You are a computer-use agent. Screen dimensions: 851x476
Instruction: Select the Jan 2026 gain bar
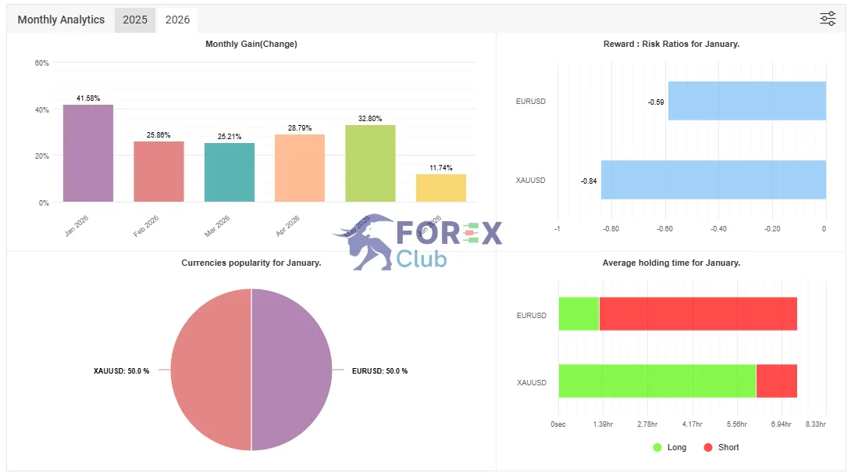point(88,153)
